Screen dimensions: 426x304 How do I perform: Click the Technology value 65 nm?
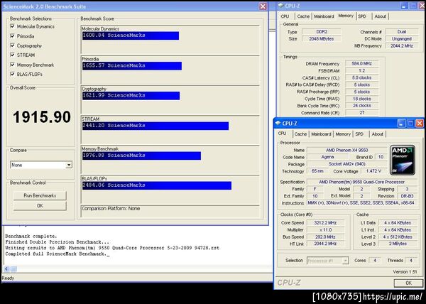pos(317,171)
